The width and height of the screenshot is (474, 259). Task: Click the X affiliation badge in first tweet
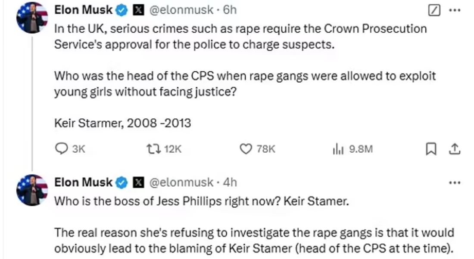[x=138, y=10]
